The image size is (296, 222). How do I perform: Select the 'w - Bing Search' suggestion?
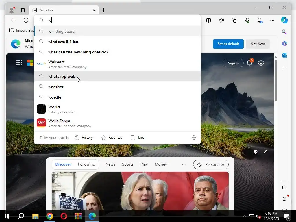pos(117,31)
